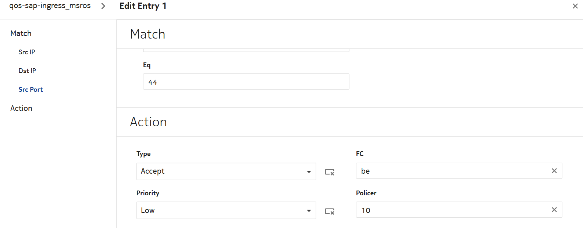Clear the Policer field value
Screen dimensions: 583x228
[554, 210]
